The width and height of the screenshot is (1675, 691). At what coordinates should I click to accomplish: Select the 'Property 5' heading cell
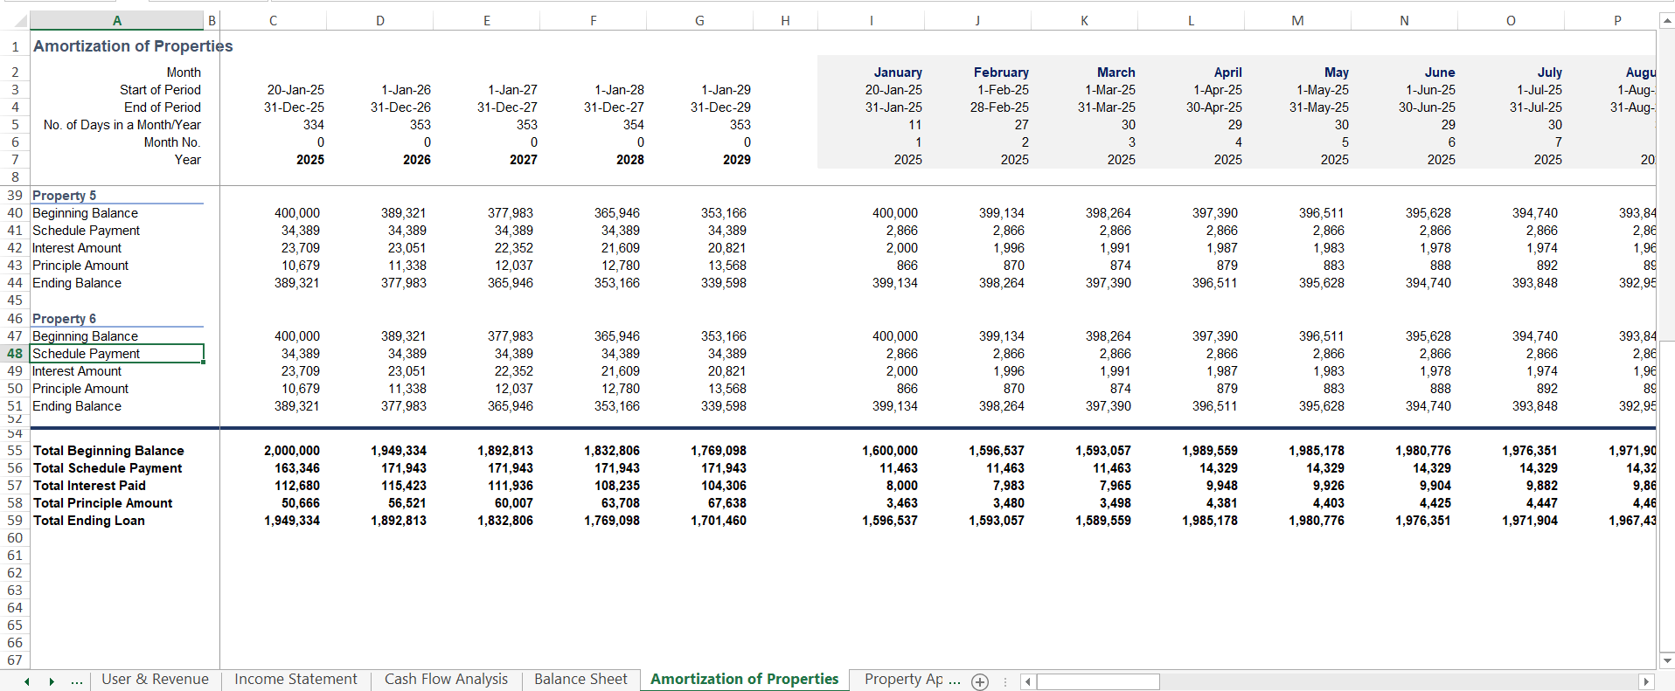[x=117, y=196]
